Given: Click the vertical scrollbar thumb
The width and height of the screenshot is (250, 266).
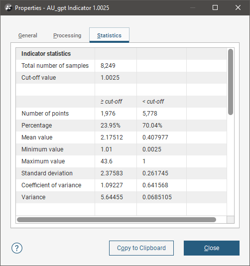Looking at the screenshot, I should coord(231,82).
